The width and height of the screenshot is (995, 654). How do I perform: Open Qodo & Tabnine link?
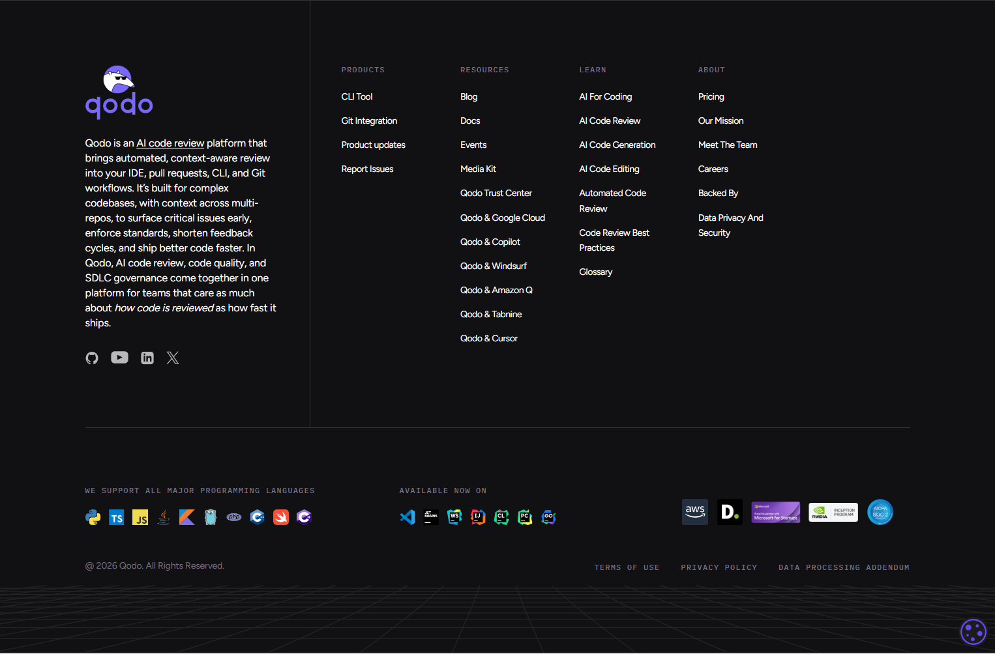tap(491, 314)
